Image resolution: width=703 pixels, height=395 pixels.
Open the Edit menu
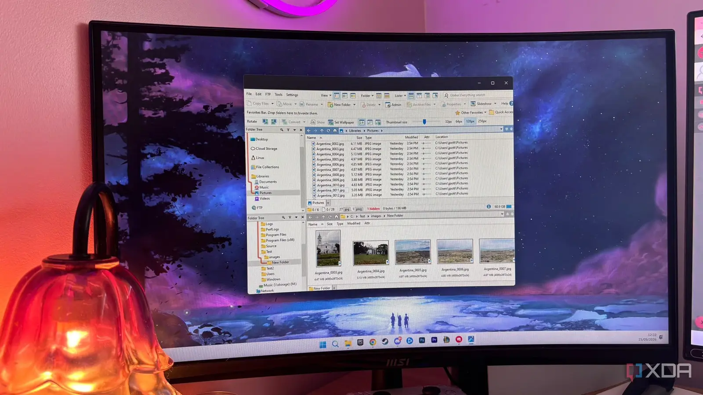[258, 94]
